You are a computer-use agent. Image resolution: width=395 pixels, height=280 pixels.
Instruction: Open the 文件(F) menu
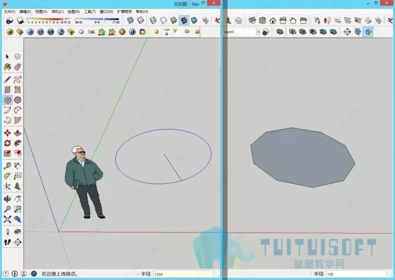[10, 12]
